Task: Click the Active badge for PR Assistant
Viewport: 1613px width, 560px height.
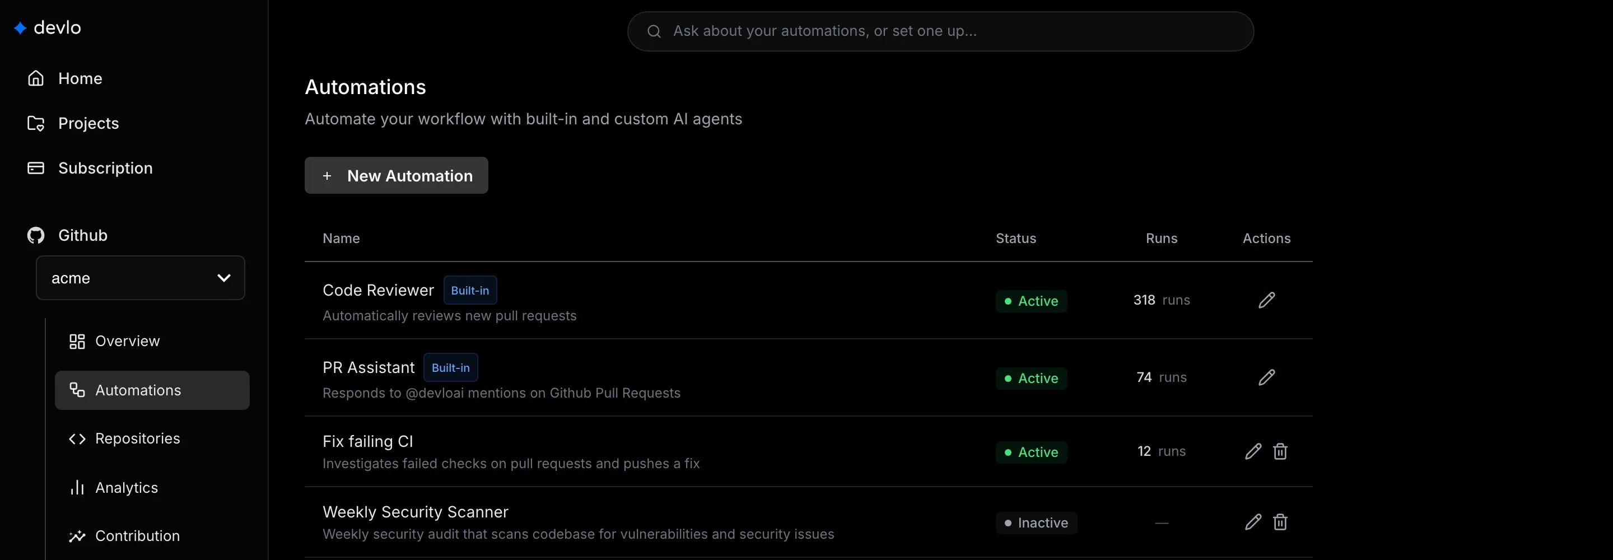Action: click(x=1031, y=379)
